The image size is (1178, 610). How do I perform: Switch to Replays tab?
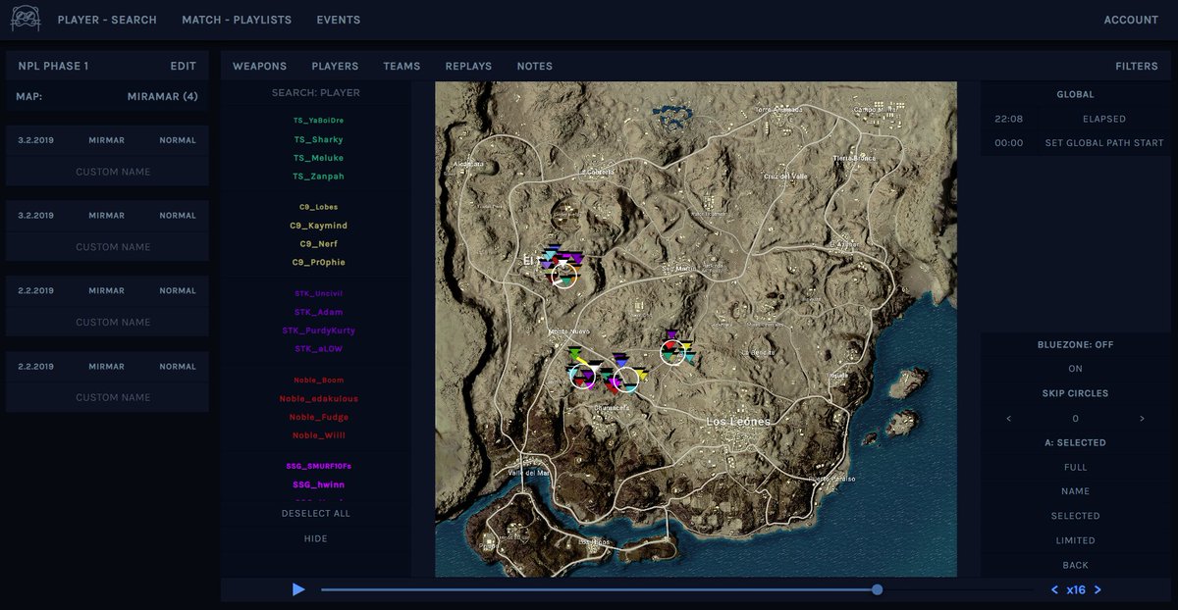coord(468,67)
